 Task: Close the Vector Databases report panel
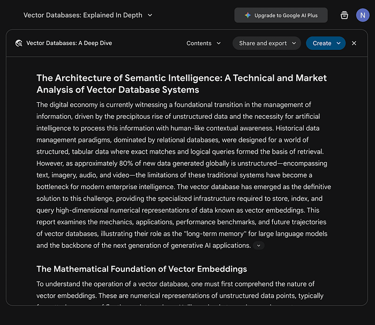[x=354, y=43]
